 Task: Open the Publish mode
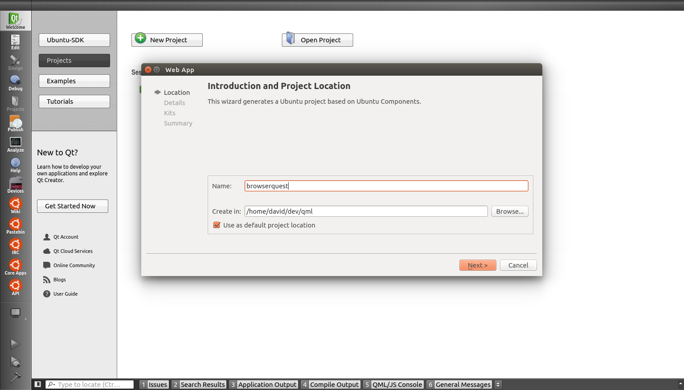15,124
